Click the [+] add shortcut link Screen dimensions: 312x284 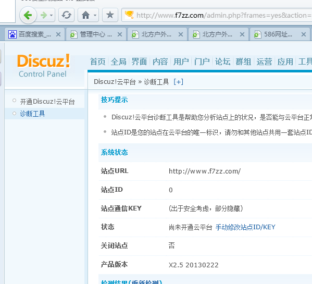178,82
